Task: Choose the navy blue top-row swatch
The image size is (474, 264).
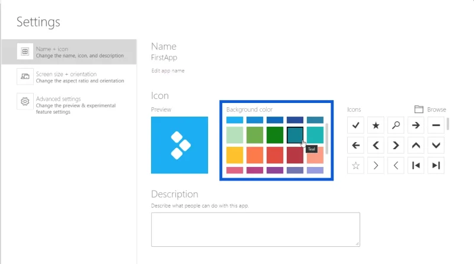Action: (x=295, y=120)
